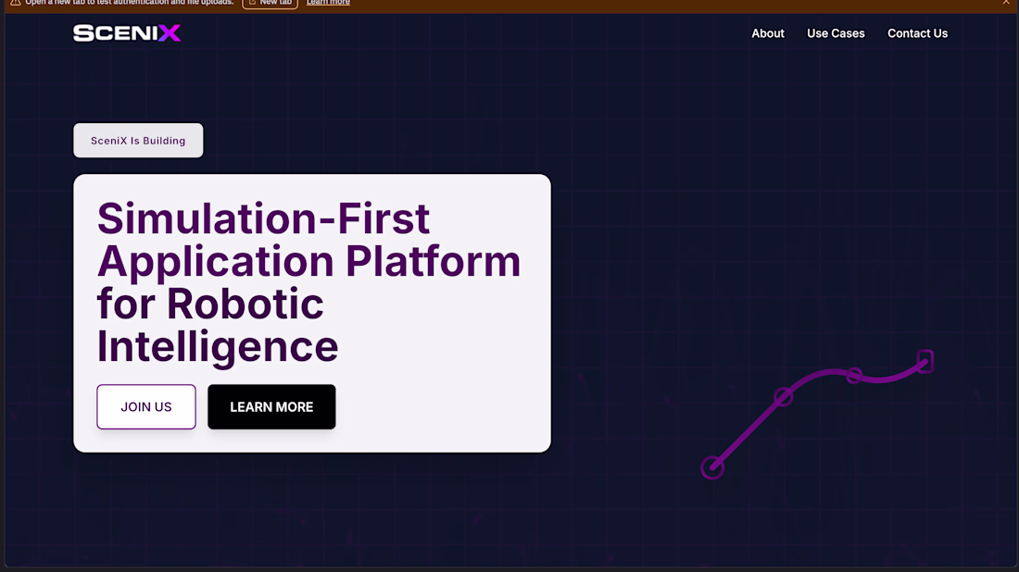This screenshot has height=572, width=1019.
Task: Go to Use Cases section
Action: [x=836, y=33]
